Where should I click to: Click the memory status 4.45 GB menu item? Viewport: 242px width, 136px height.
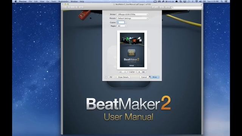pyautogui.click(x=170, y=2)
